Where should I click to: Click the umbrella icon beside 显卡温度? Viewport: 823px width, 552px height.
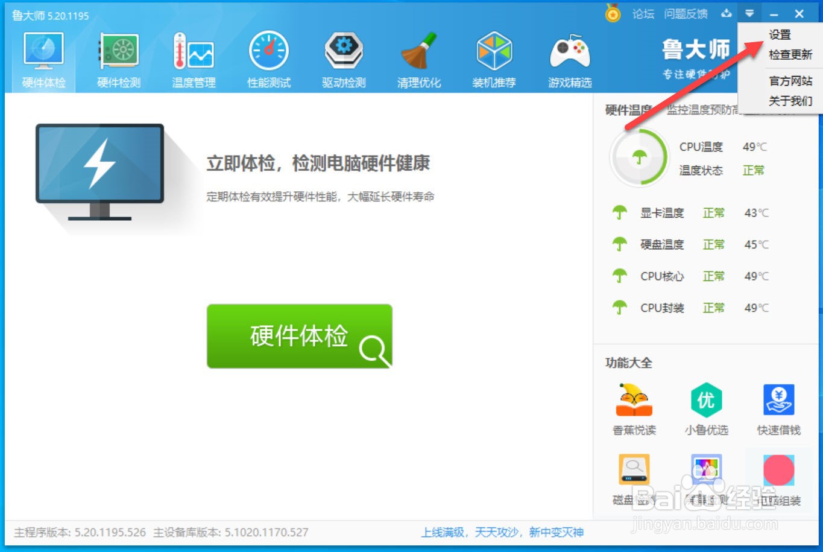coord(620,212)
